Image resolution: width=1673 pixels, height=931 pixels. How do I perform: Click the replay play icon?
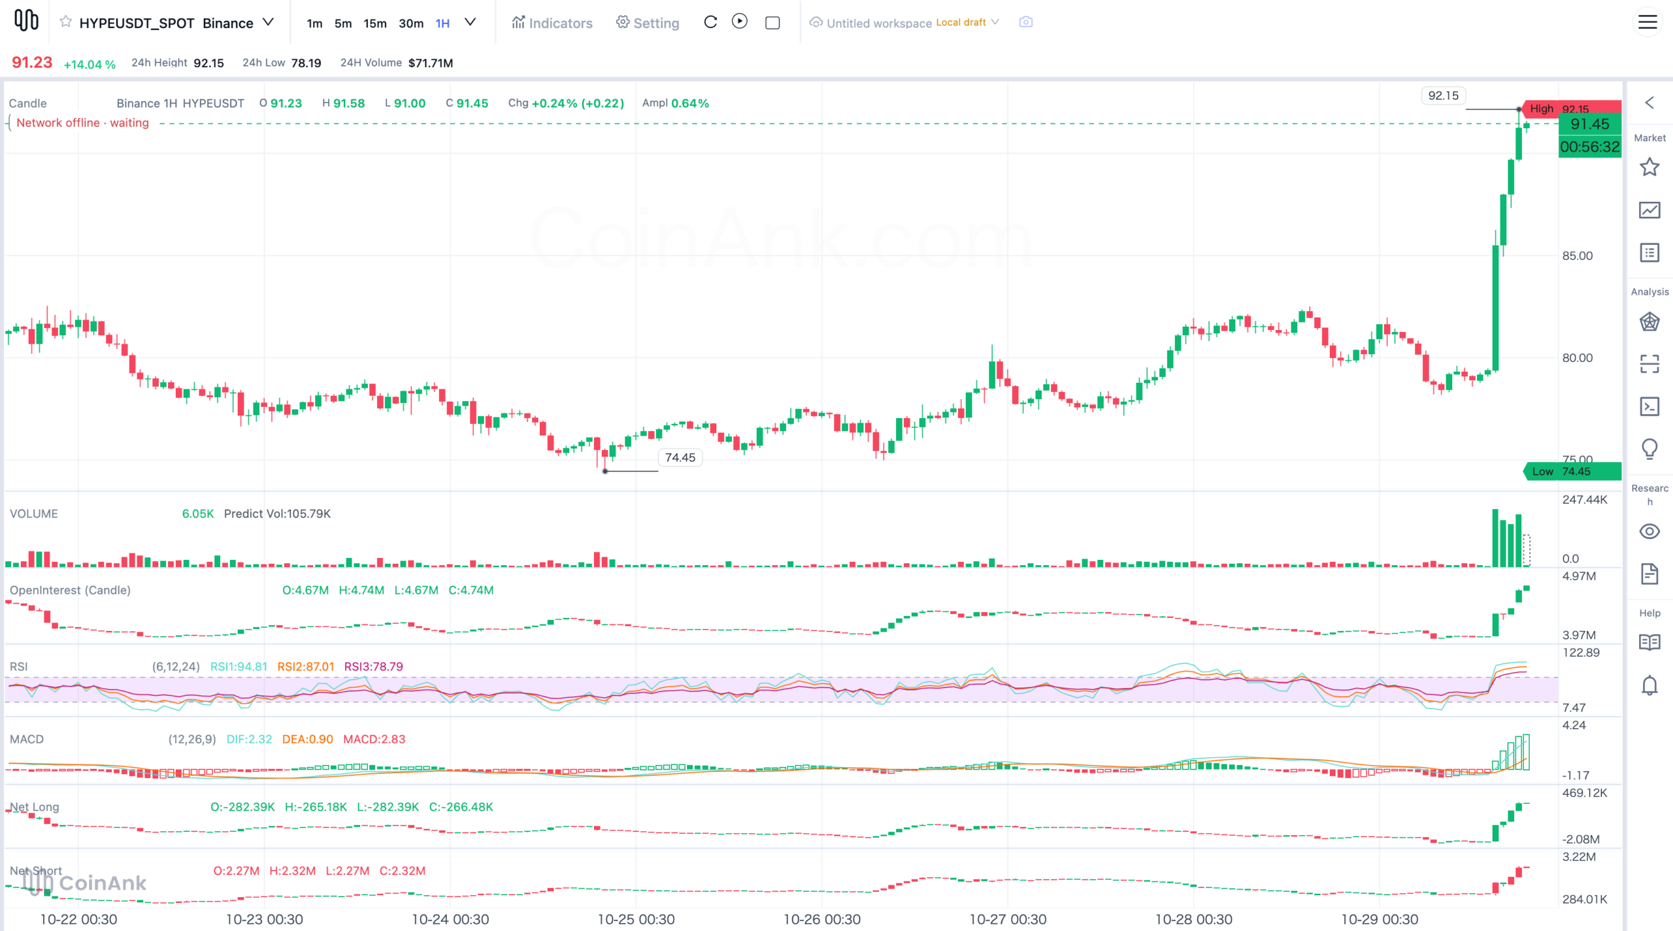(x=740, y=22)
